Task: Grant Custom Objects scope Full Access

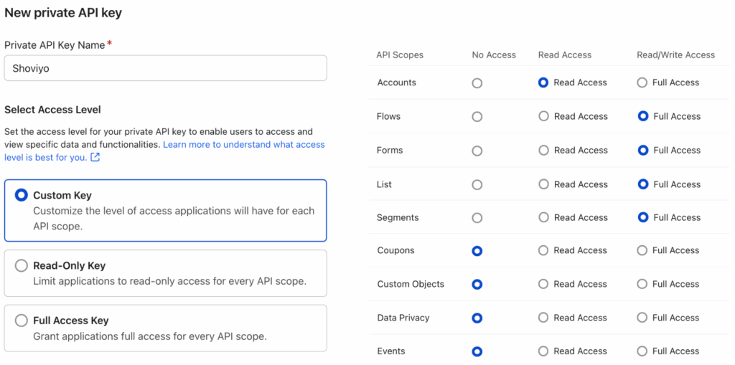Action: click(642, 284)
